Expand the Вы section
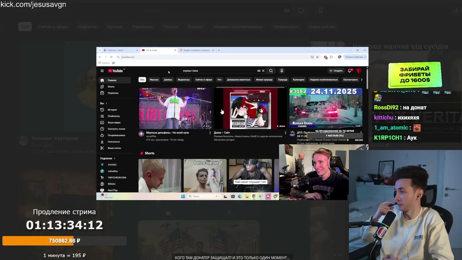 point(104,103)
